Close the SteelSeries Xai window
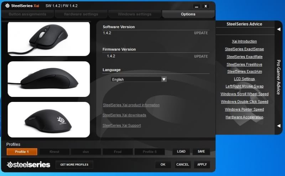285x176 pixels. 206,6
